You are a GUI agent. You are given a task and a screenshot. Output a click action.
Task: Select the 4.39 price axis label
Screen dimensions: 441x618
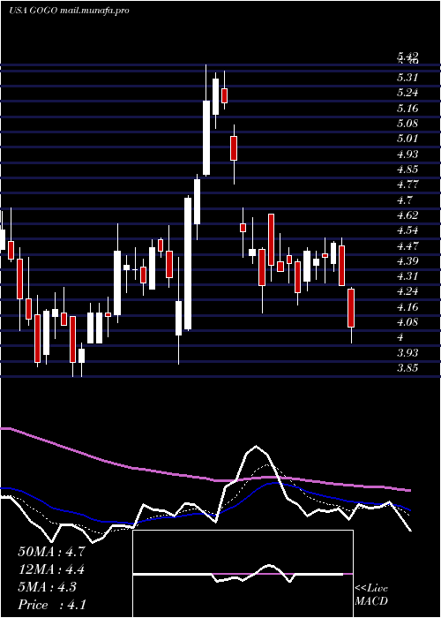point(407,261)
